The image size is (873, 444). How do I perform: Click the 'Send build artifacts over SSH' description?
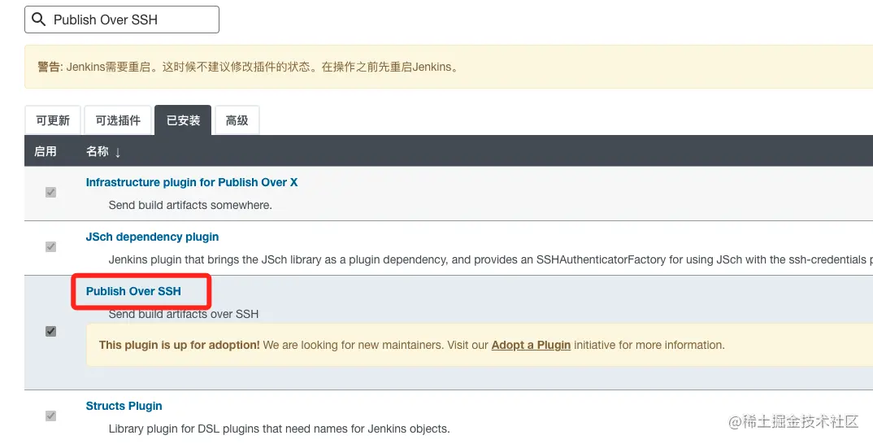tap(183, 314)
